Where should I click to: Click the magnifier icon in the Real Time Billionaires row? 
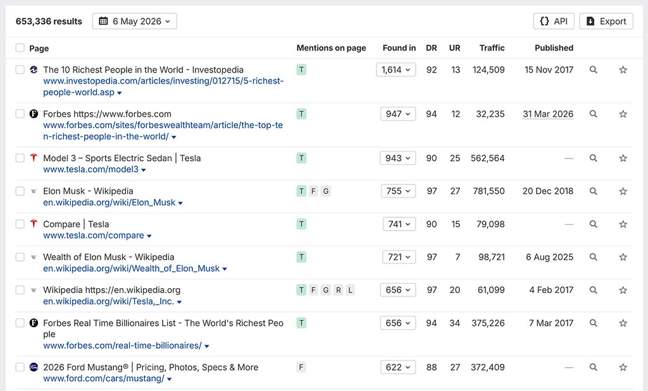coord(593,323)
